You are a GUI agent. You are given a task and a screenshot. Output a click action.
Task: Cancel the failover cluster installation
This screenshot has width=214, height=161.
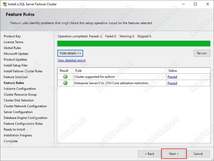[x=198, y=154]
